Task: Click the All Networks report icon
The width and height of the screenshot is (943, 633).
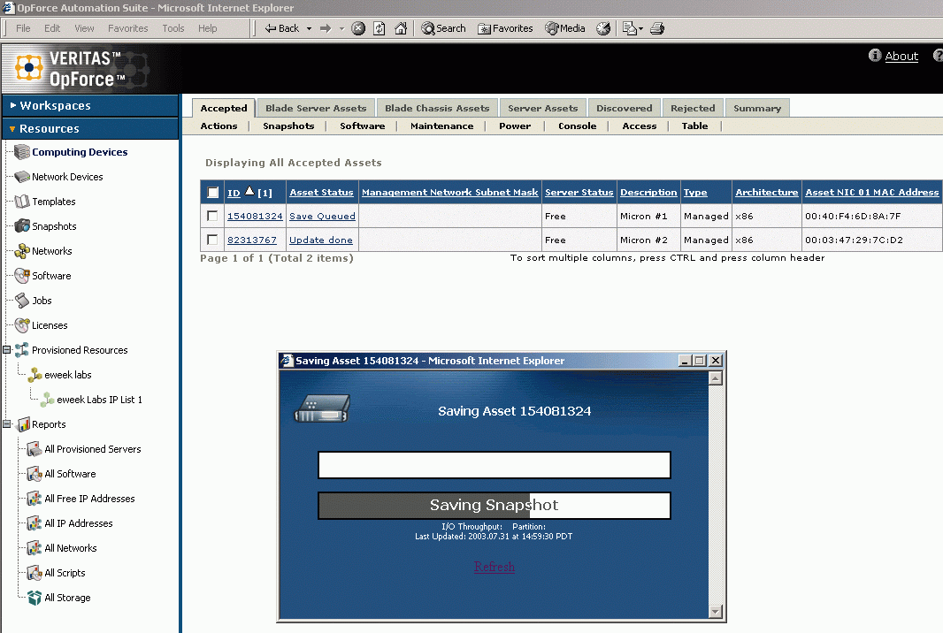Action: coord(34,548)
